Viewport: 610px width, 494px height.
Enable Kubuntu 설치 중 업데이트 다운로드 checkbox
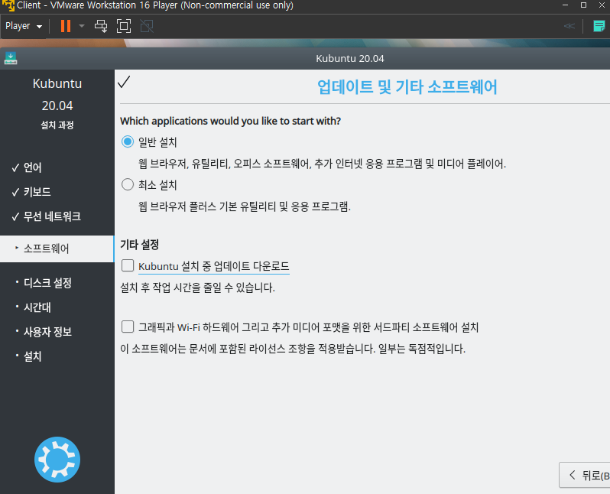tap(128, 265)
